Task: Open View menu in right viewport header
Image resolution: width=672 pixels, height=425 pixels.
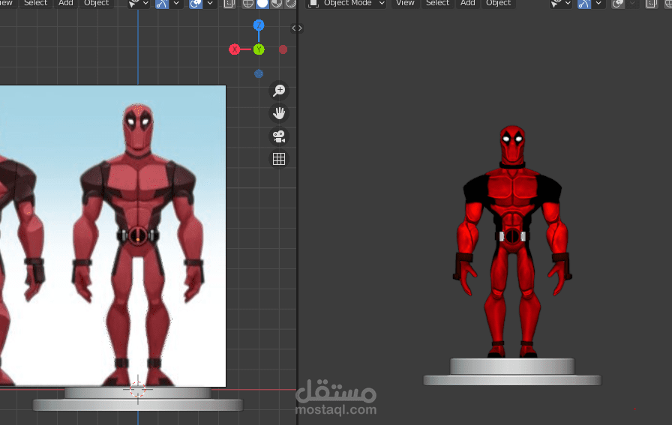Action: click(x=405, y=3)
